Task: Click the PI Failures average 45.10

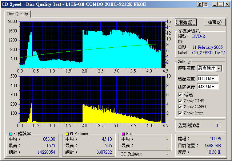Action: pyautogui.click(x=107, y=139)
